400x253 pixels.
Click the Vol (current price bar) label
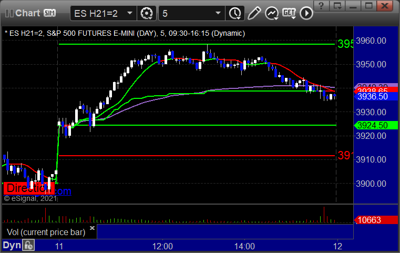46,232
